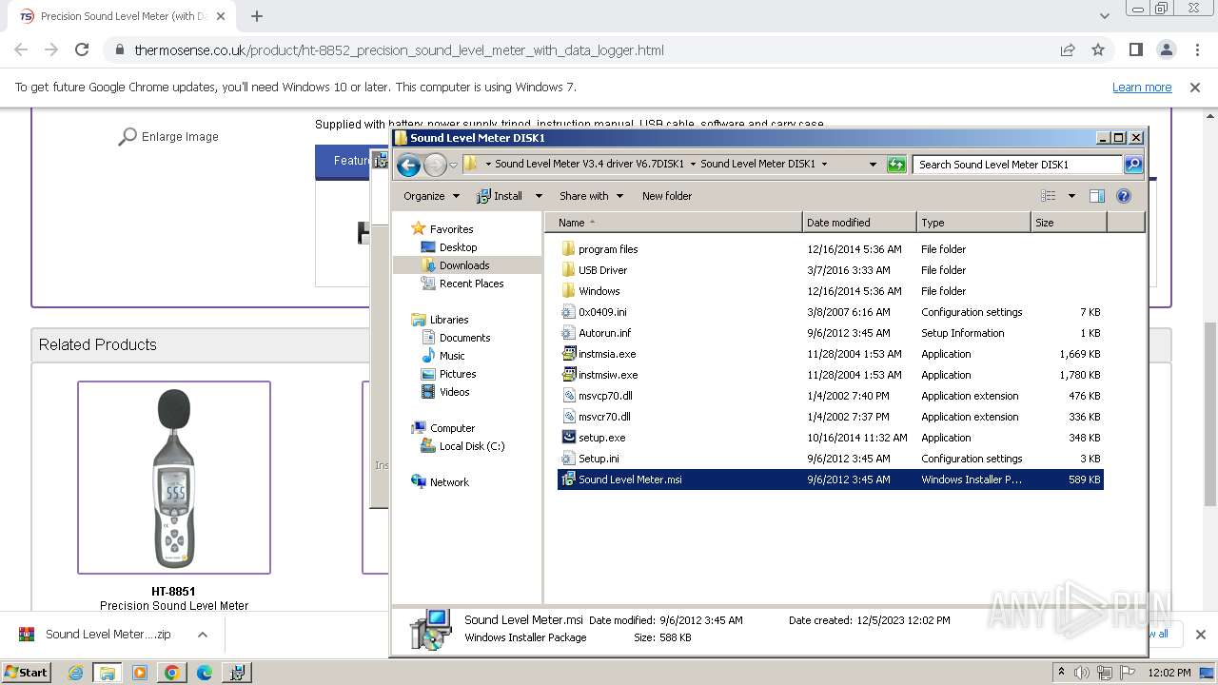Select the Sound Level Meter.msi file
Viewport: 1218px width, 685px height.
[830, 479]
